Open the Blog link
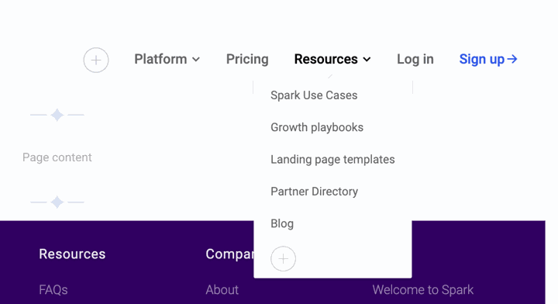 click(x=282, y=223)
